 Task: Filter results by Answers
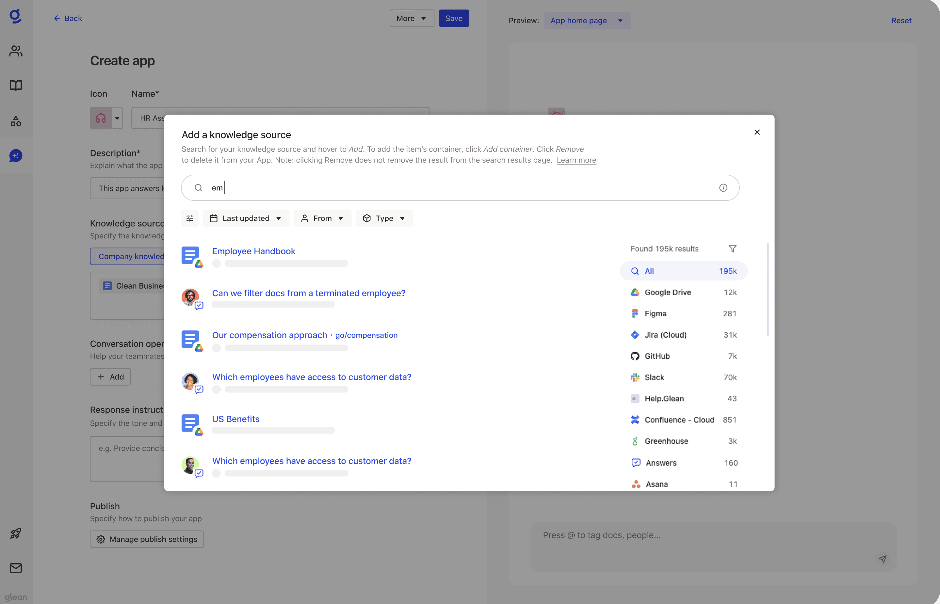point(683,463)
